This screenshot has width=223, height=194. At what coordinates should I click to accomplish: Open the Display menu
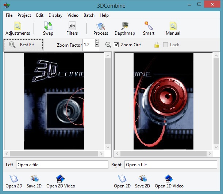tap(55, 15)
